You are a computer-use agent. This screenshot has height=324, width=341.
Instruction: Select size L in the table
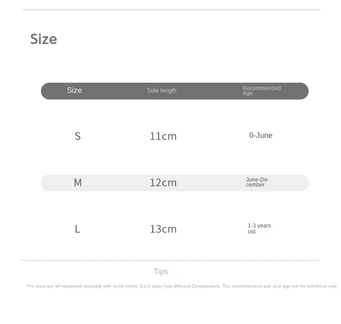(77, 229)
